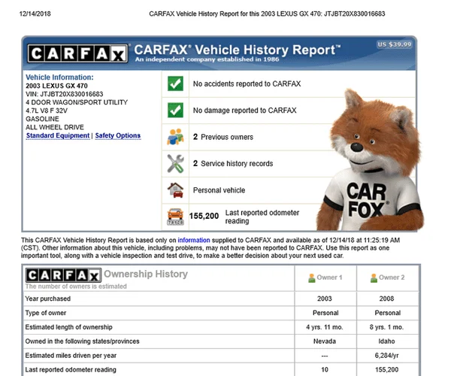
Task: Click the personal vehicle house icon
Action: [x=175, y=190]
